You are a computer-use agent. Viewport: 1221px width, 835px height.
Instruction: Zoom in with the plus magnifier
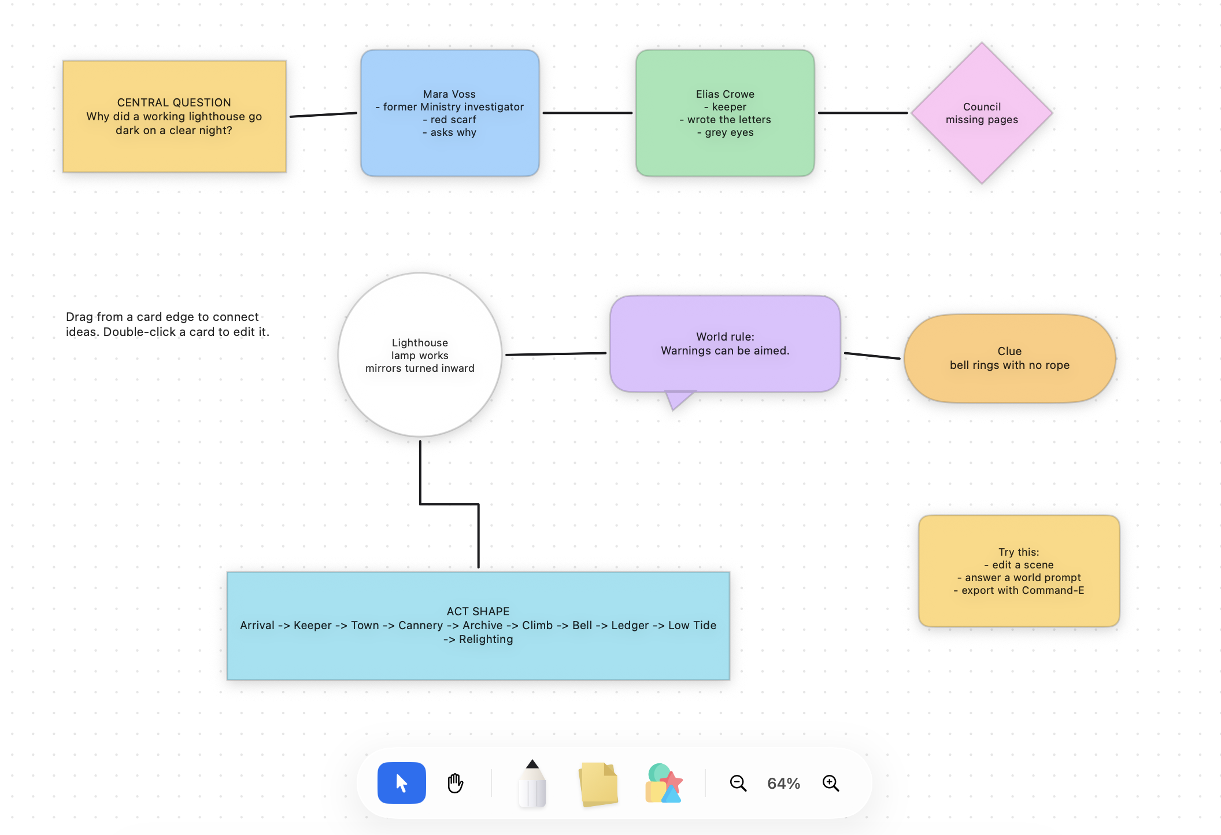point(831,783)
